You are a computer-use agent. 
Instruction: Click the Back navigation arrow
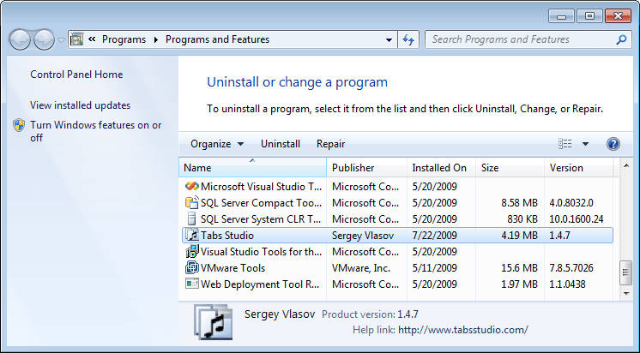[x=20, y=40]
